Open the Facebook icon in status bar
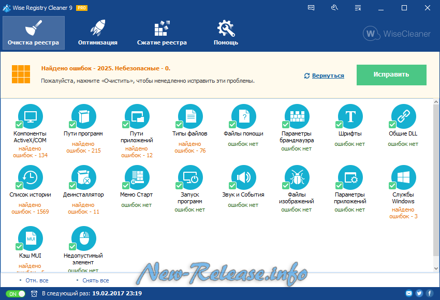 point(430,293)
